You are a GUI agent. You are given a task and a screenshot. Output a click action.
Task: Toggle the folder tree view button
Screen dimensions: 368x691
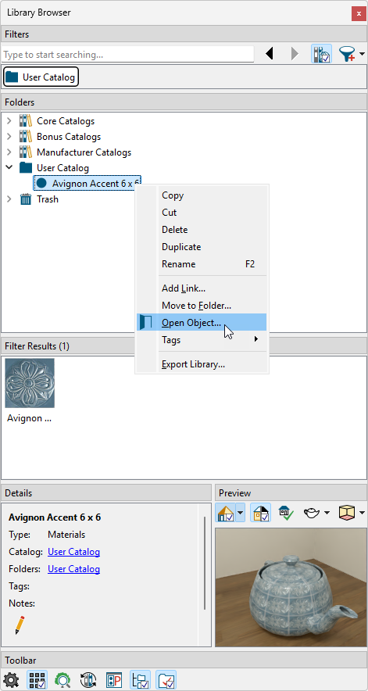pos(140,680)
